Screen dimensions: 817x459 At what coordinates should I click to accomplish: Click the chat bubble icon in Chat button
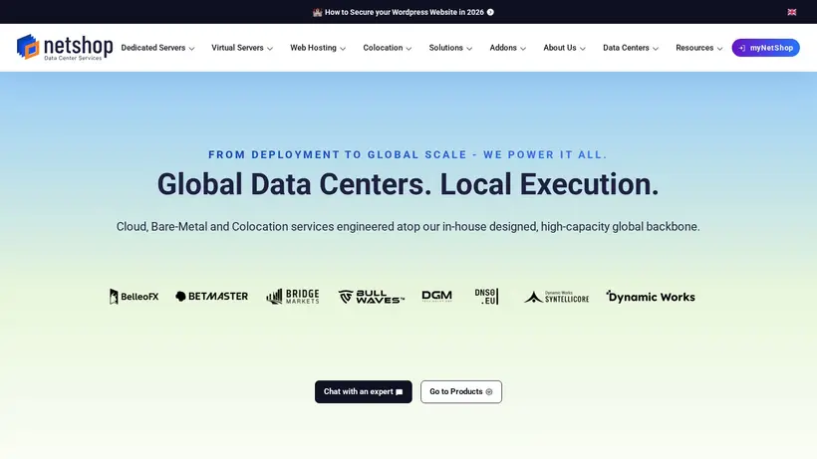pyautogui.click(x=400, y=392)
